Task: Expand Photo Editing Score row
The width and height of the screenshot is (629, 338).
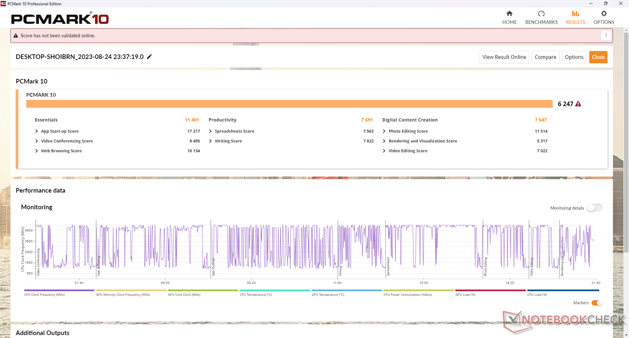Action: 384,131
